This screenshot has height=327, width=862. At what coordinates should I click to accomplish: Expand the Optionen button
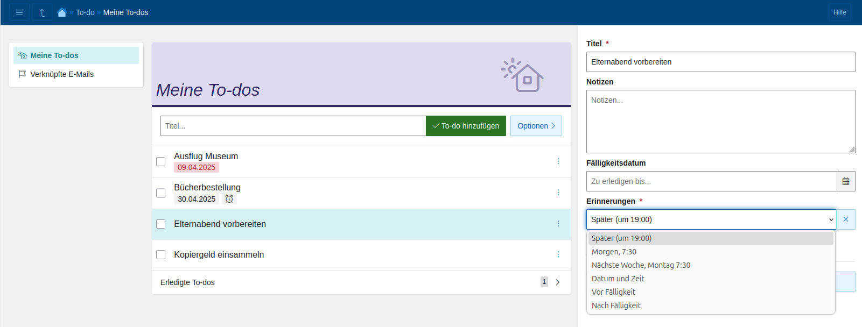click(x=536, y=126)
